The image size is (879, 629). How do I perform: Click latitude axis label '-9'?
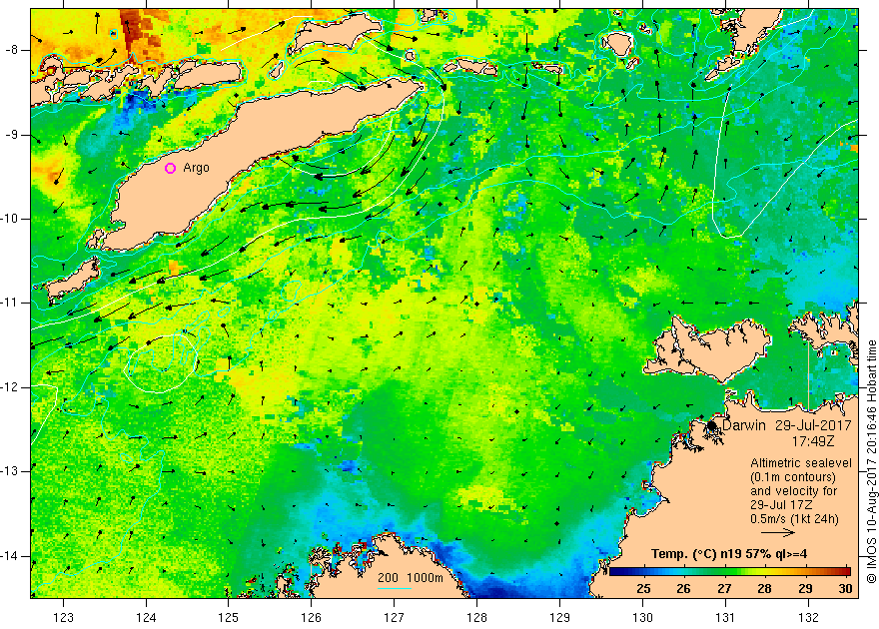[12, 135]
